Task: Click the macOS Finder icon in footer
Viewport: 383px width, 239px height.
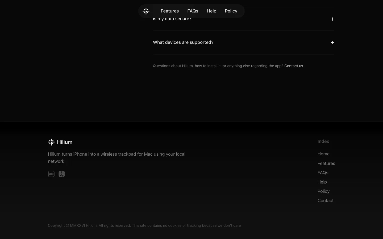Action: pos(62,174)
